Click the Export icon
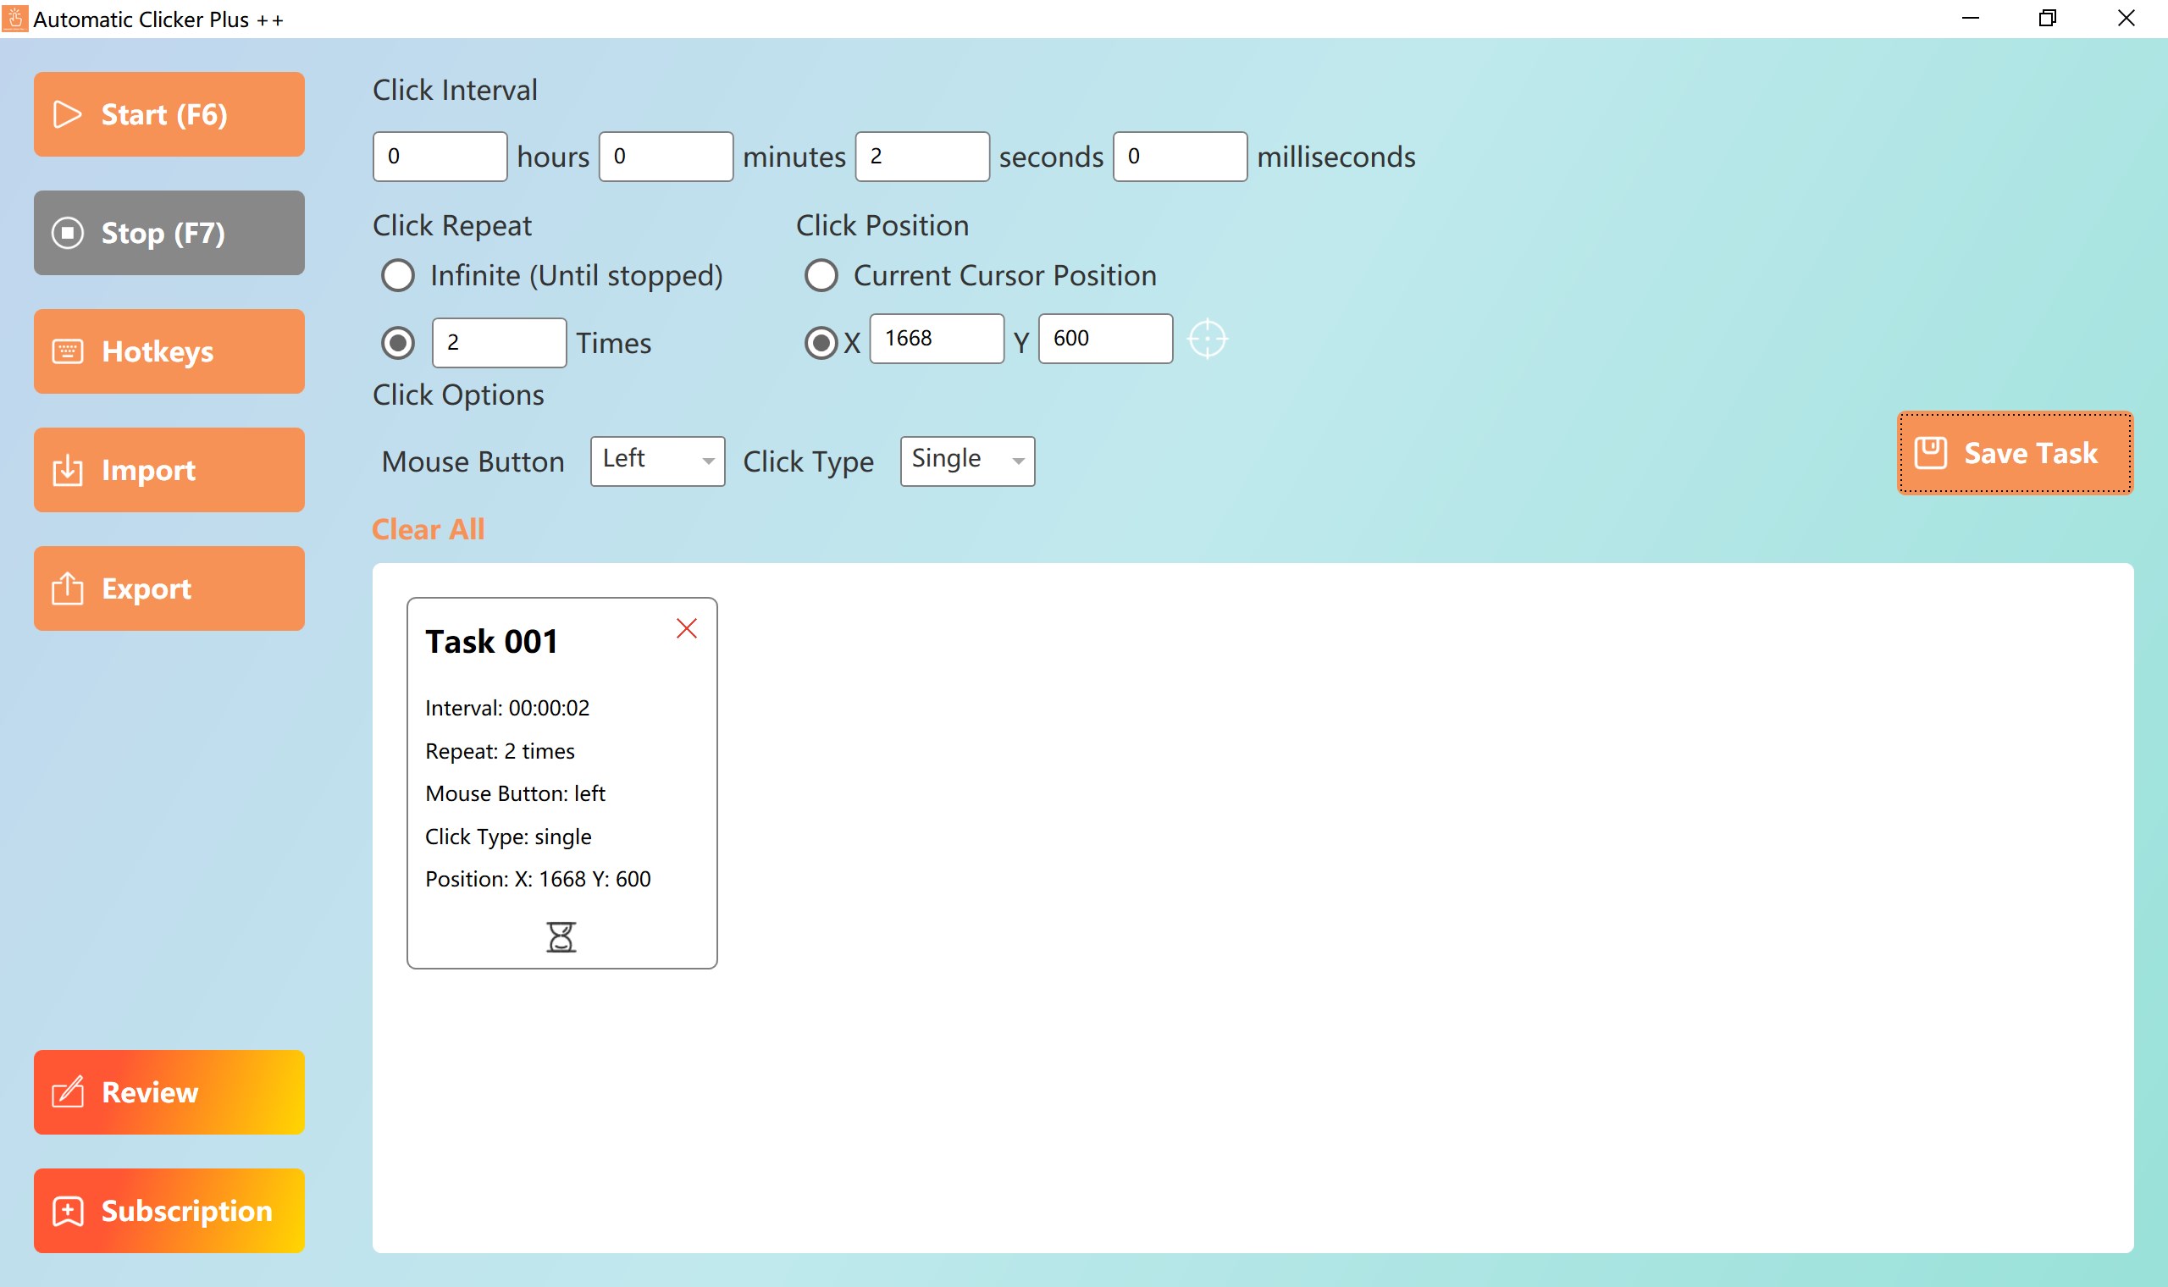The height and width of the screenshot is (1287, 2168). coord(66,588)
